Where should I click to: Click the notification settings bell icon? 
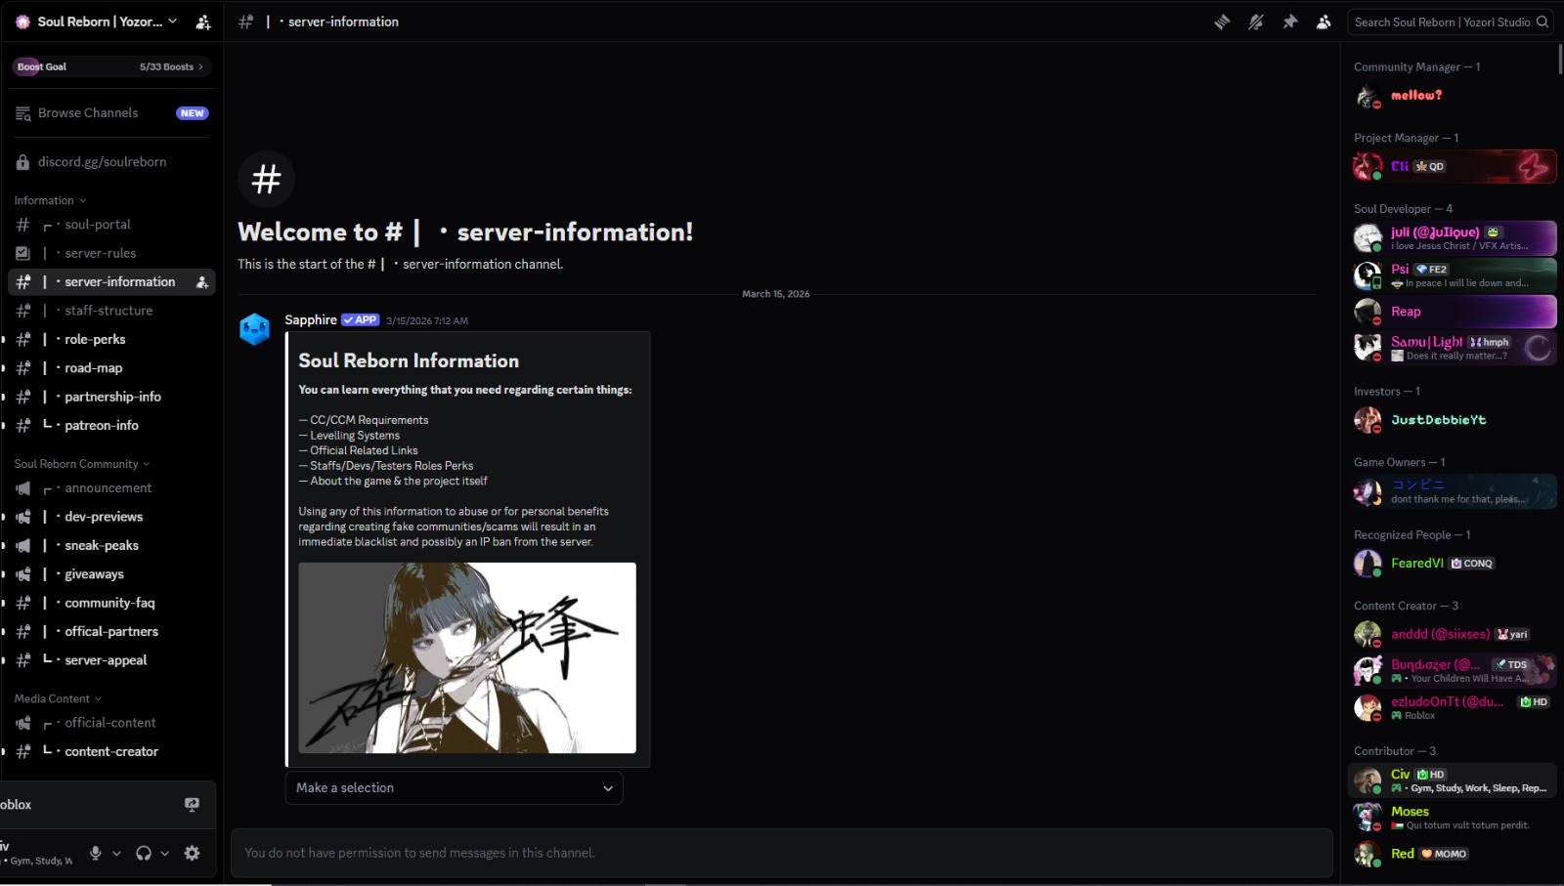point(1256,21)
